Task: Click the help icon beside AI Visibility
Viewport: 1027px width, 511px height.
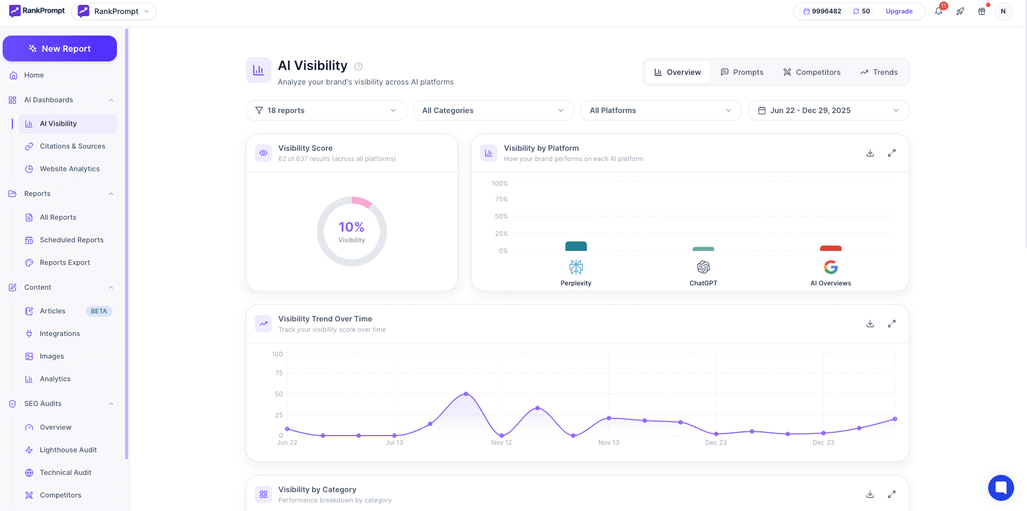Action: coord(358,66)
